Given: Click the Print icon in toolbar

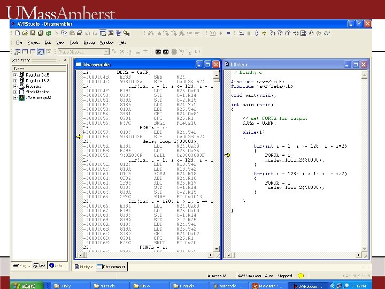Looking at the screenshot, I should 80,33.
